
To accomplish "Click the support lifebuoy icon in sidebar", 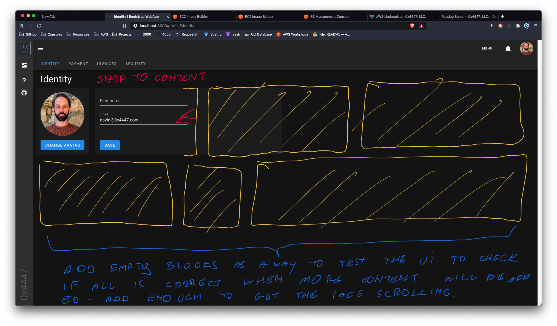I will tap(24, 93).
